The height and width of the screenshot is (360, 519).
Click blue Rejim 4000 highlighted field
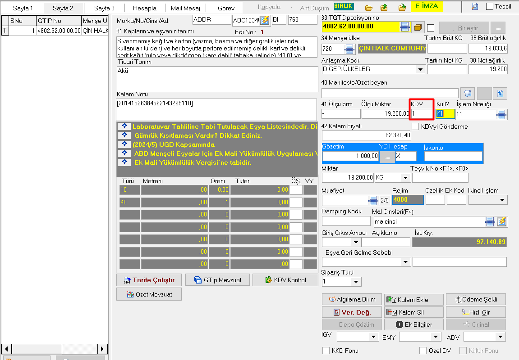(x=408, y=200)
